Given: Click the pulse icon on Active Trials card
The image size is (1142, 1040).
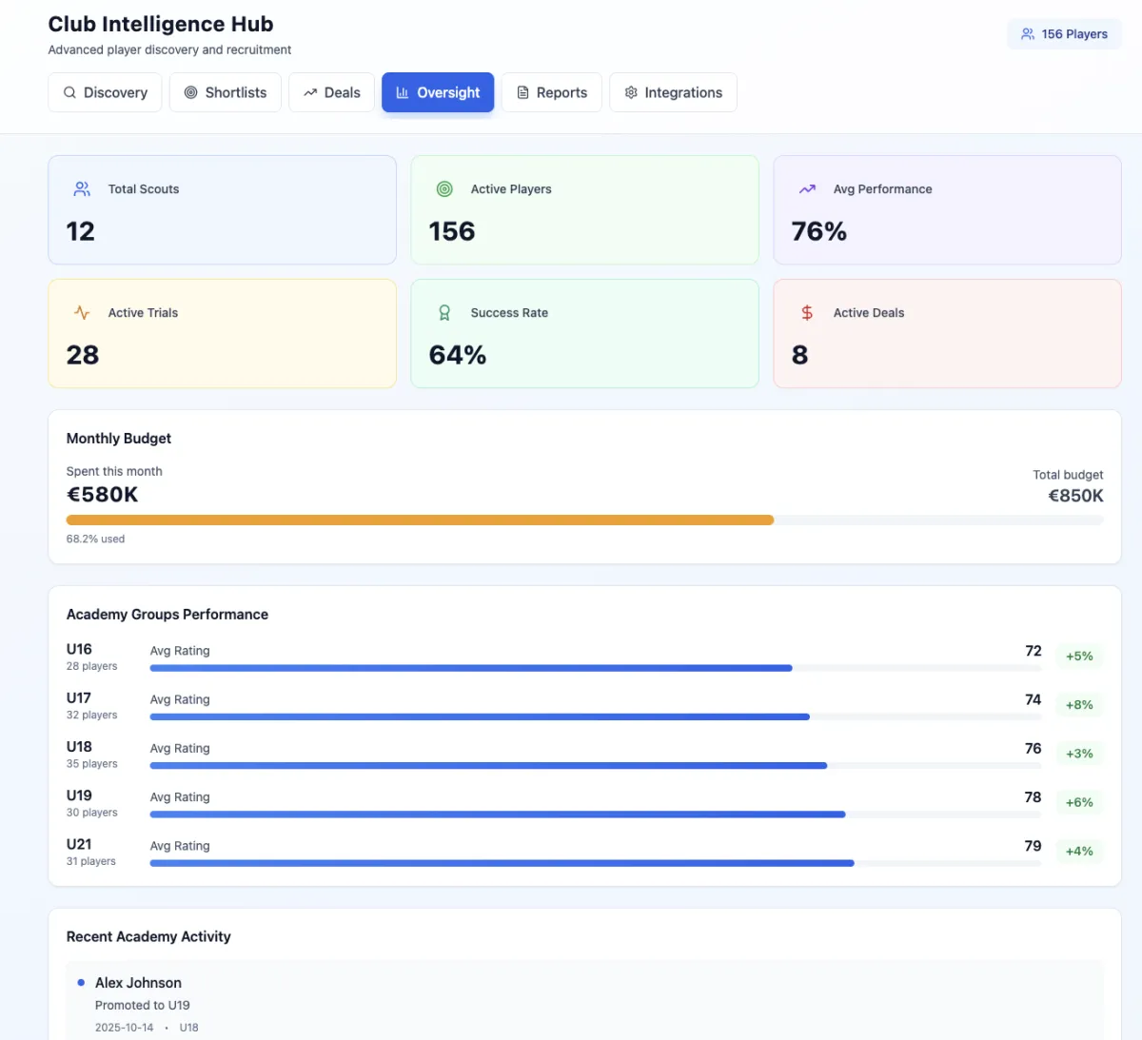Looking at the screenshot, I should (x=82, y=313).
